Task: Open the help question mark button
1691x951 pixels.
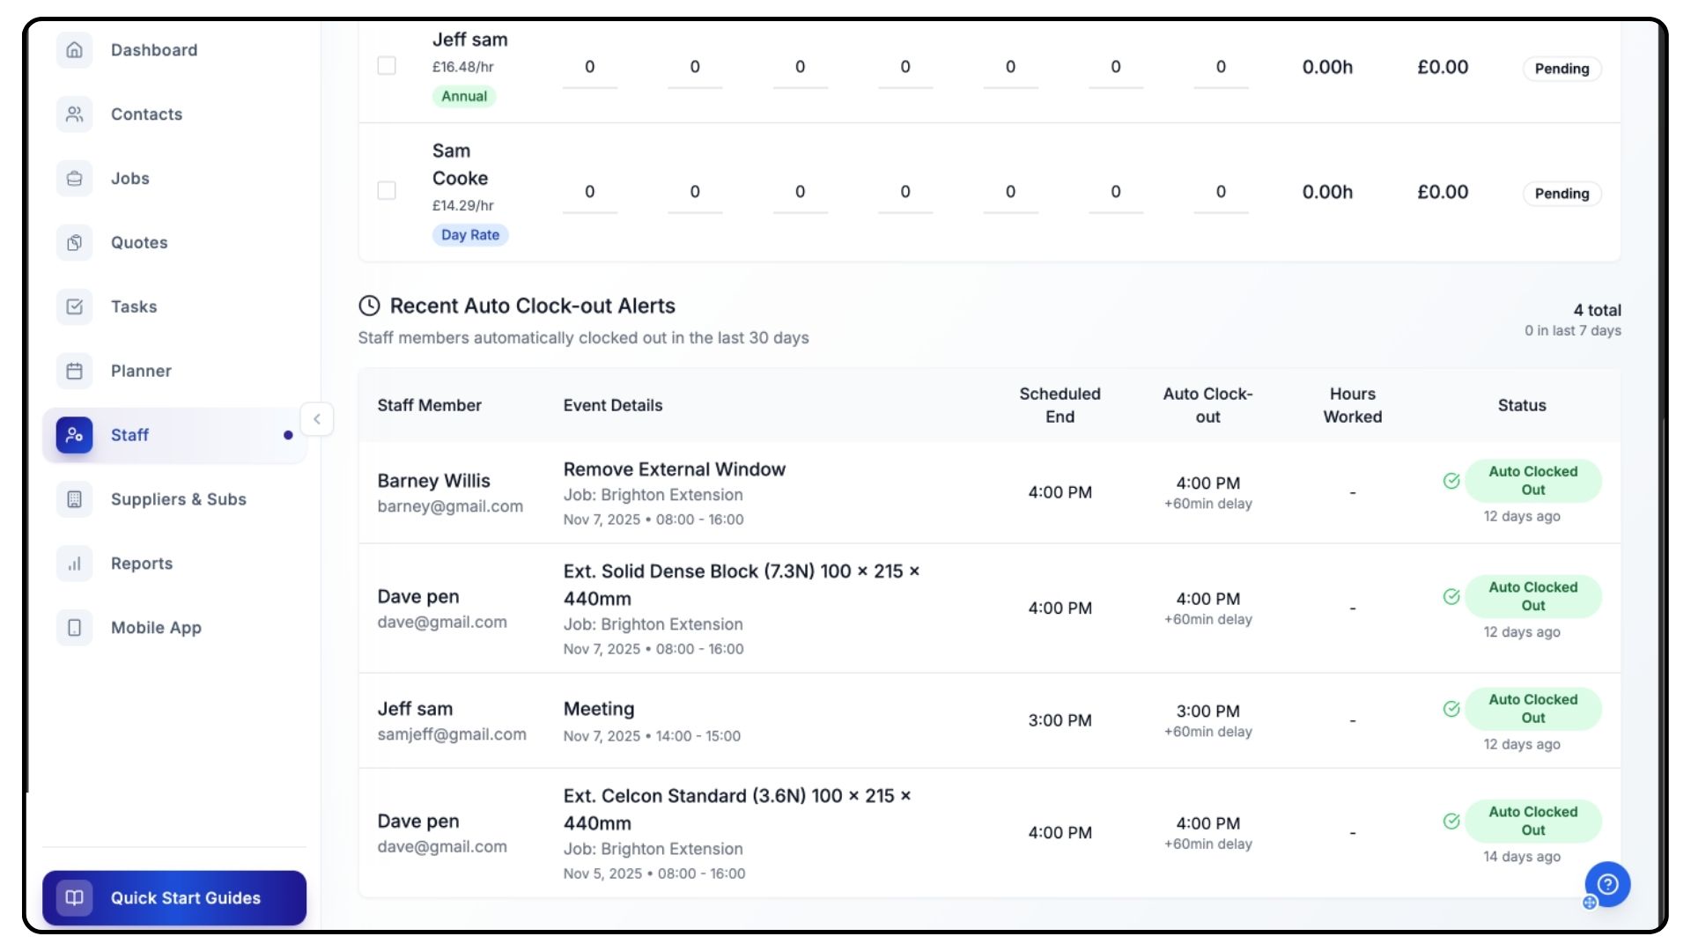Action: pyautogui.click(x=1607, y=884)
